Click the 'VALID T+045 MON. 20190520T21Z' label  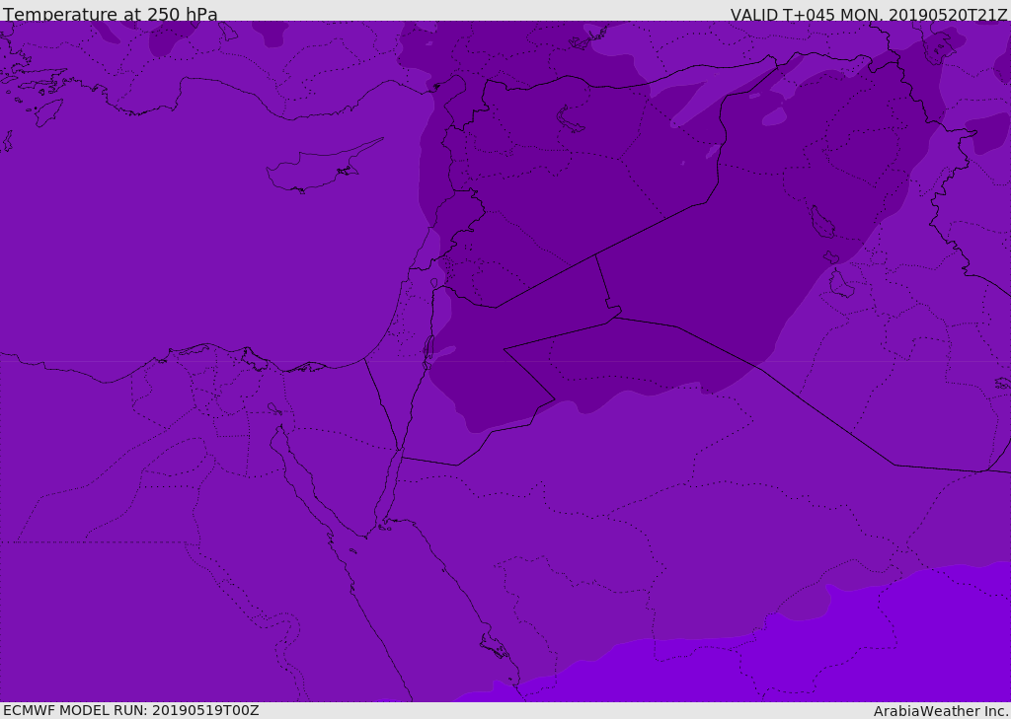869,14
